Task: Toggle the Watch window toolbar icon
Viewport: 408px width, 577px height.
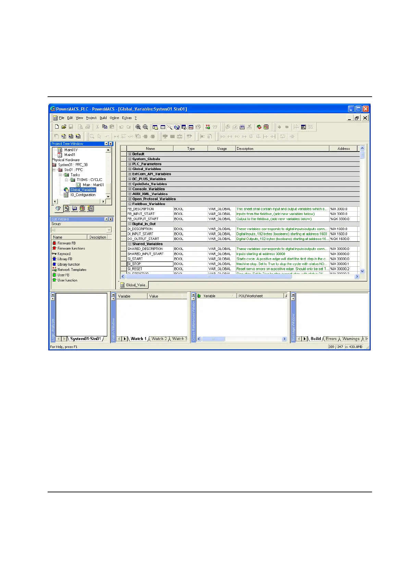Action: click(184, 127)
